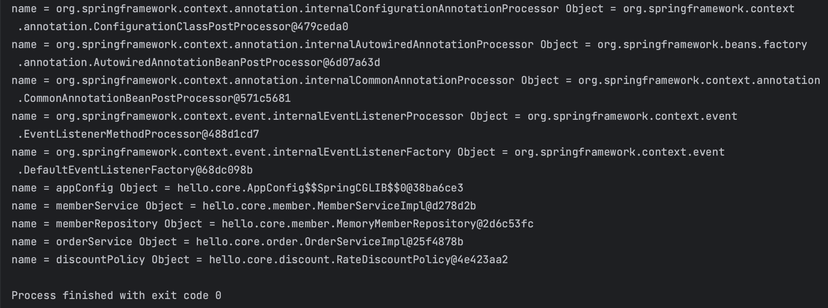Click the RateDiscountPolicy@4e423aa2 object text
This screenshot has height=308, width=828.
click(x=422, y=260)
